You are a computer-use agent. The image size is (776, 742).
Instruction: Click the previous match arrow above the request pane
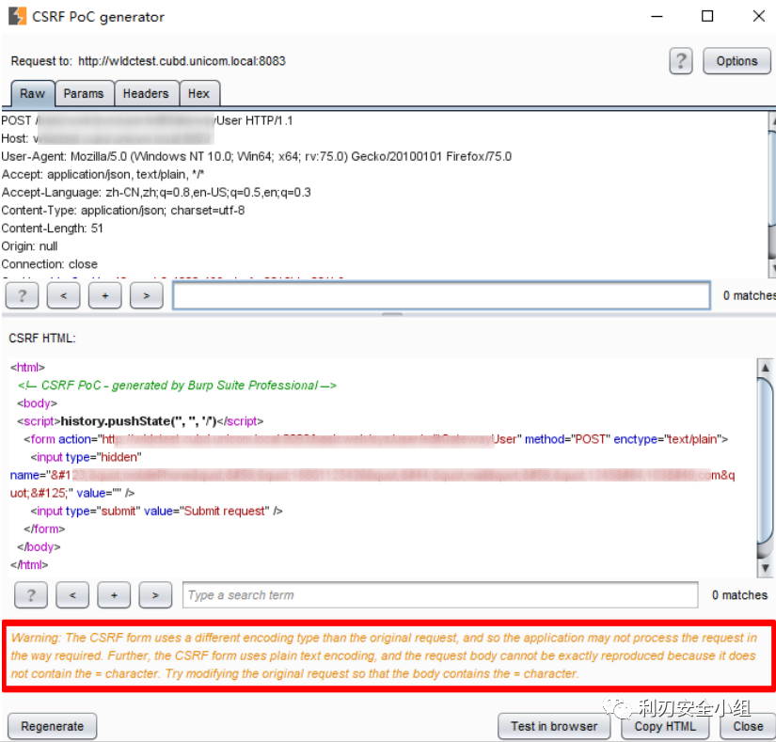coord(63,294)
